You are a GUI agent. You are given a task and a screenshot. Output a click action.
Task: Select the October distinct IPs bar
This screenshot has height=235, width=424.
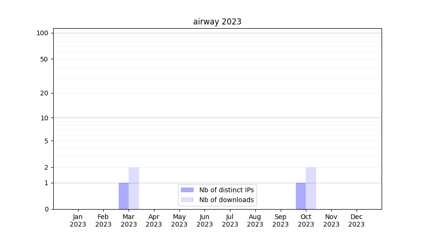point(301,196)
